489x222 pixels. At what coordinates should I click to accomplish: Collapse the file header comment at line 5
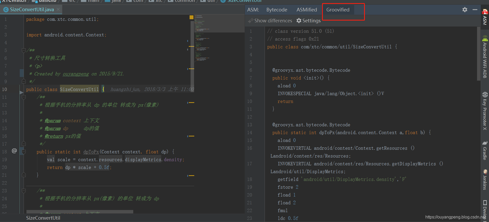(x=24, y=50)
